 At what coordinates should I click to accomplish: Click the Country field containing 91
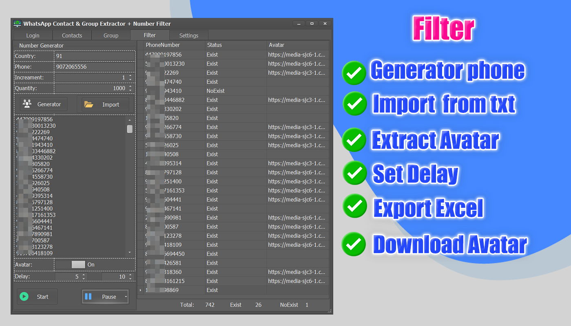click(x=94, y=56)
